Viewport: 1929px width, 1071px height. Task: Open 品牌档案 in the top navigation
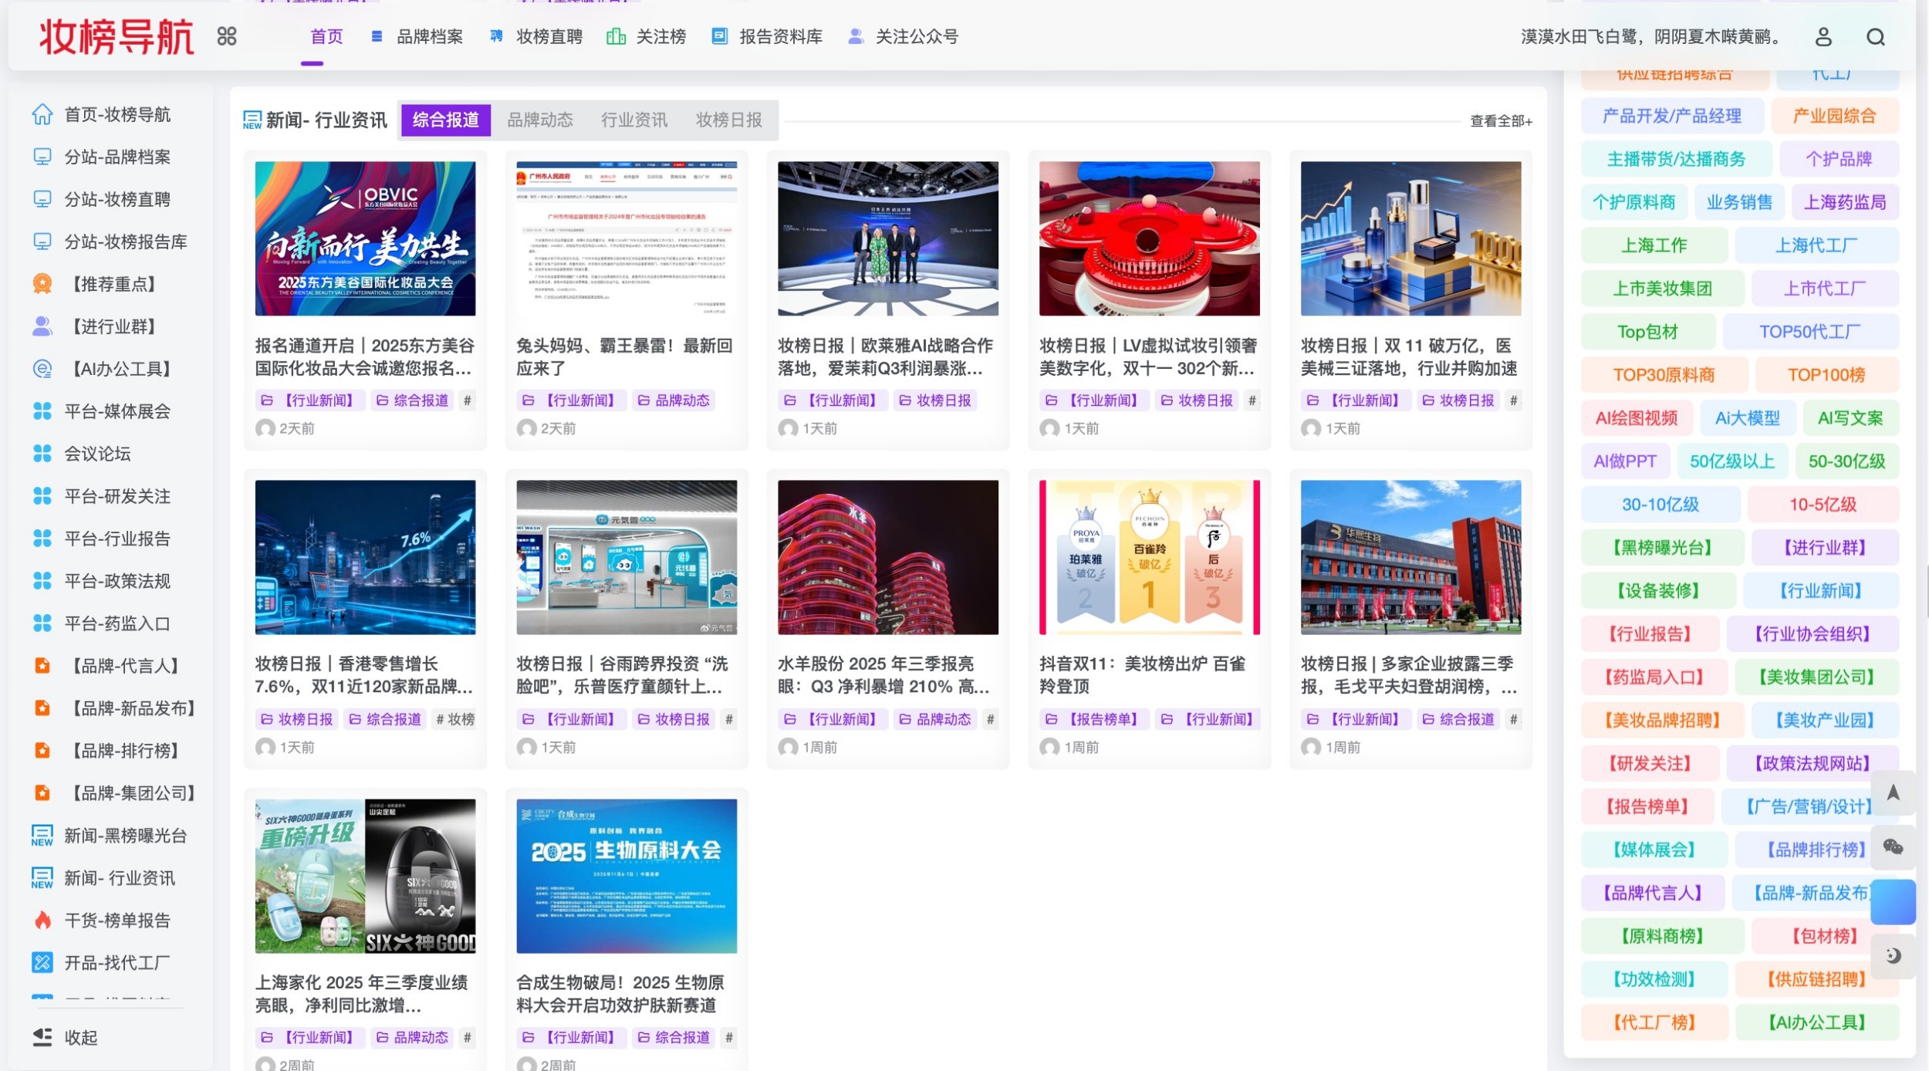(428, 36)
